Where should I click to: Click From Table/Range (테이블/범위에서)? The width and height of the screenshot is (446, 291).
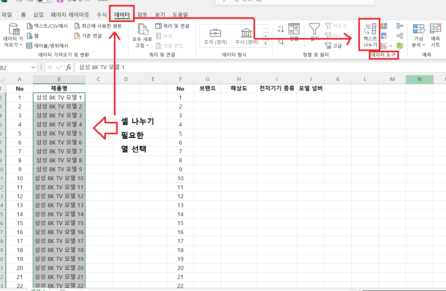(x=47, y=46)
